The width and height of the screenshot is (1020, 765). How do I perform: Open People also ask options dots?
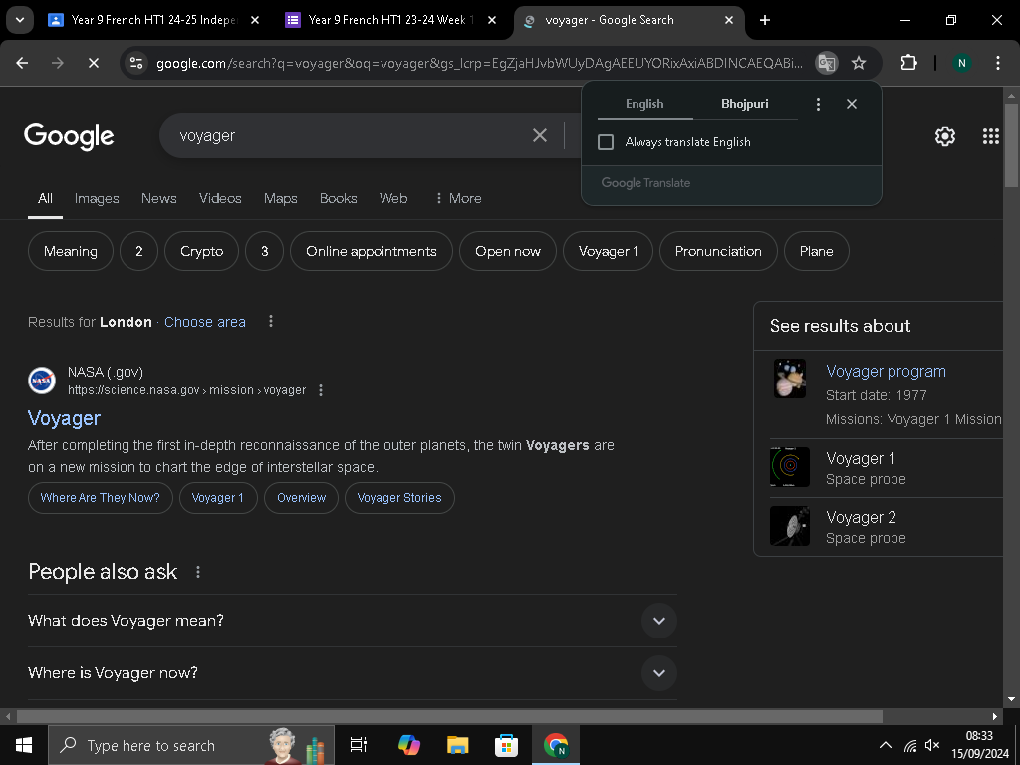(198, 572)
